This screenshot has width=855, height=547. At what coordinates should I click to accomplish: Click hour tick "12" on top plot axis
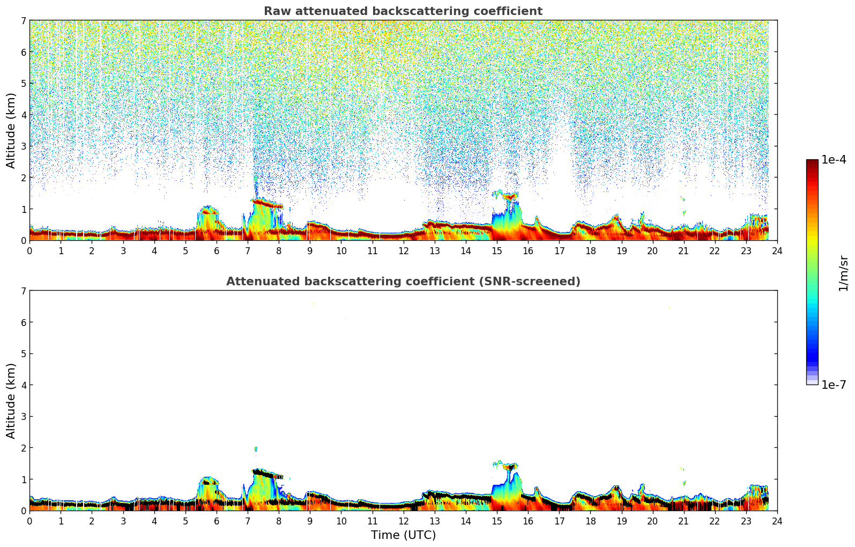tap(403, 251)
